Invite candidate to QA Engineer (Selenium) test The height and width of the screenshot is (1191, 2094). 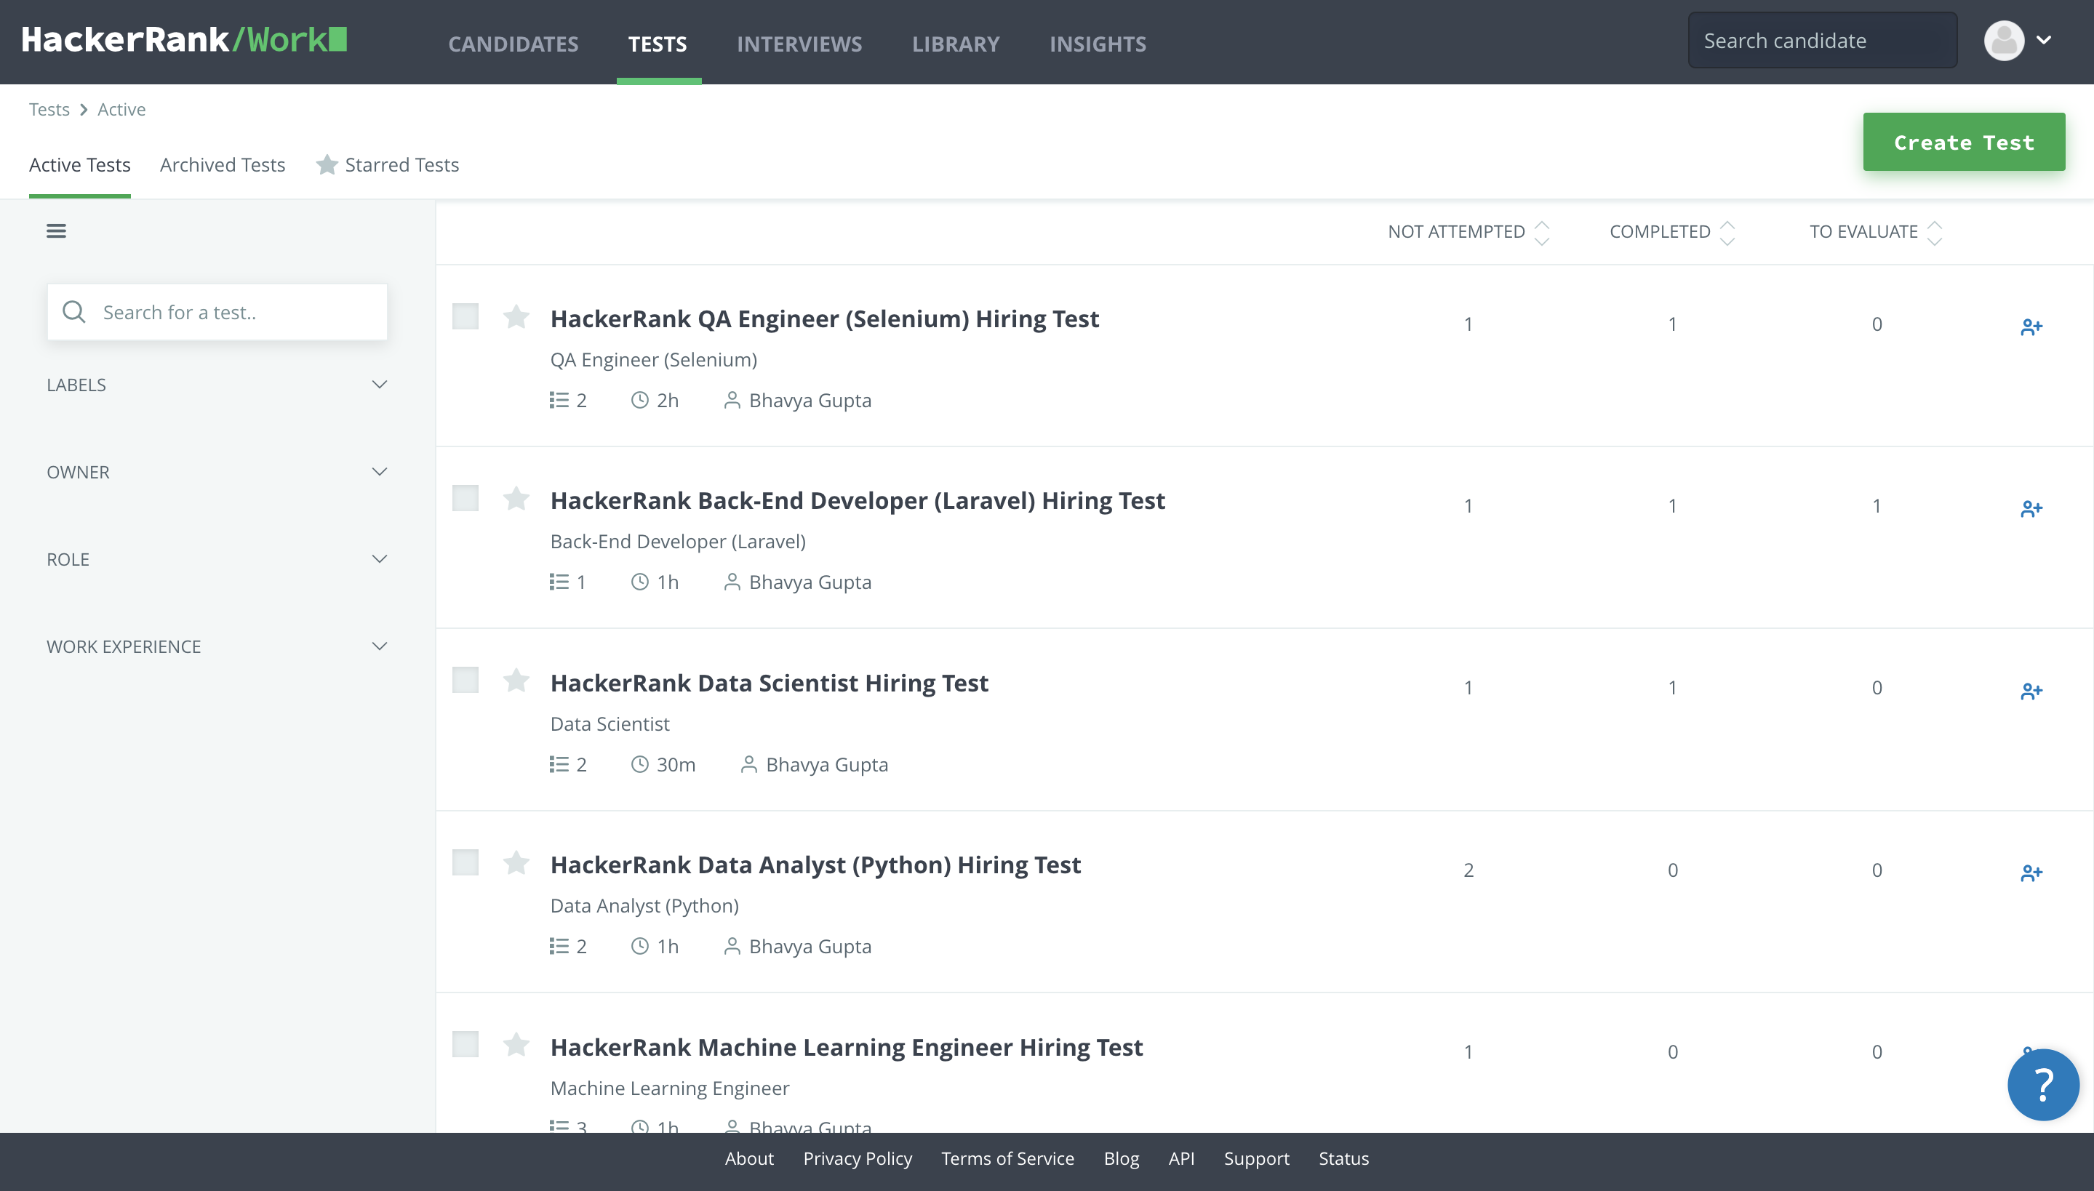point(2031,327)
